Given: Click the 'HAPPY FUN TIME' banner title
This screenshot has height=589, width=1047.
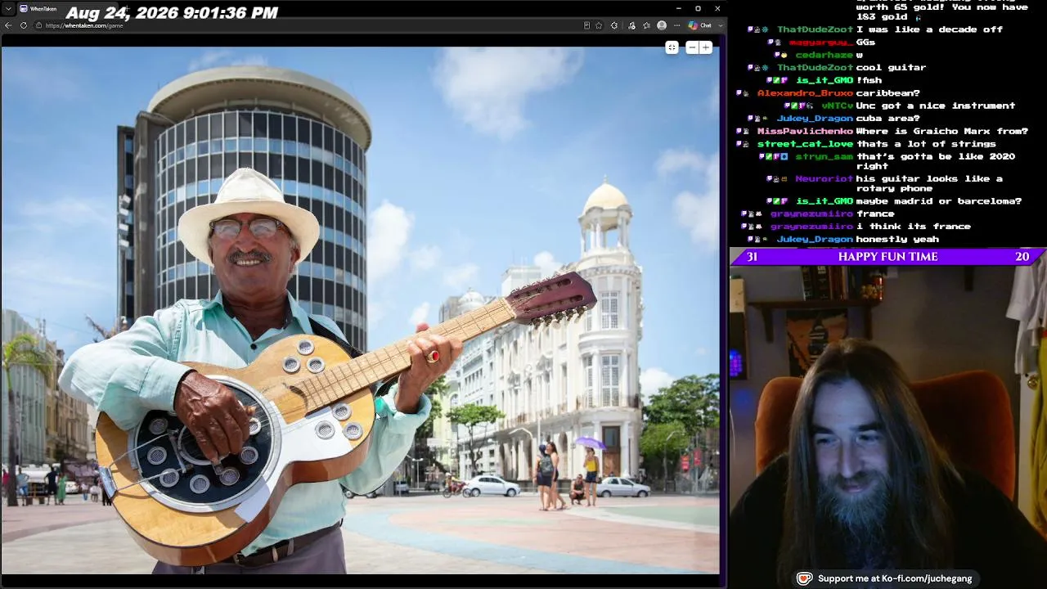Looking at the screenshot, I should click(x=887, y=257).
